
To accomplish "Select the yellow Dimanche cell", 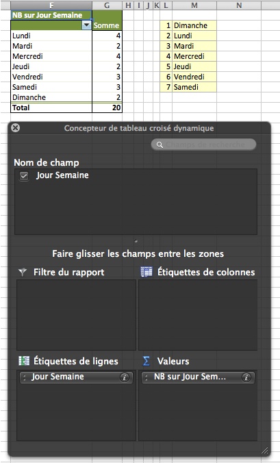I will click(194, 25).
